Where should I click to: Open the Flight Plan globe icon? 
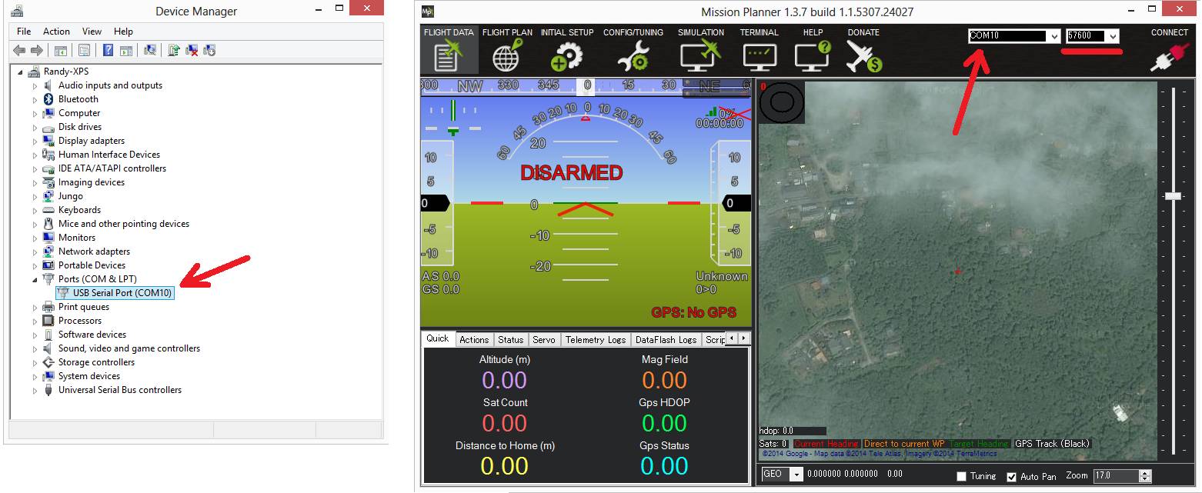tap(506, 55)
